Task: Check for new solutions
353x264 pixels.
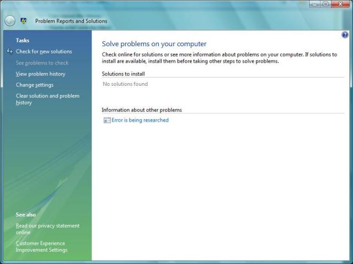Action: 44,52
